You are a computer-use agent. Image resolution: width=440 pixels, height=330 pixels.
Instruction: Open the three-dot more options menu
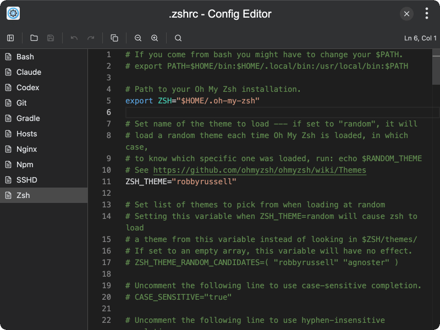(x=426, y=14)
